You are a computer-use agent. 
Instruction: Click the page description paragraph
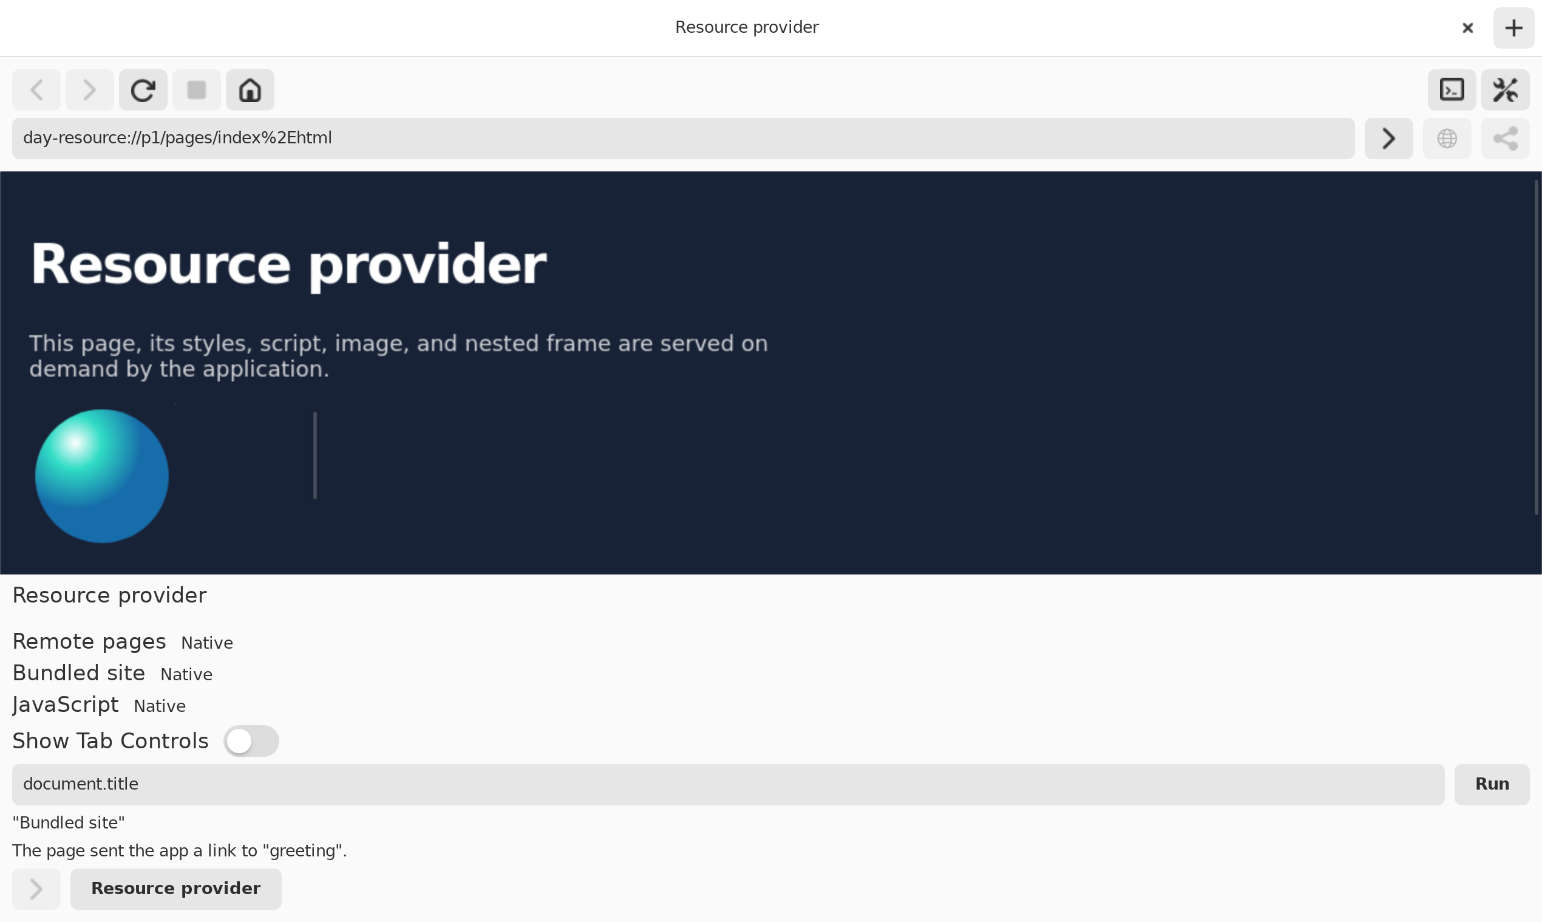tap(399, 356)
